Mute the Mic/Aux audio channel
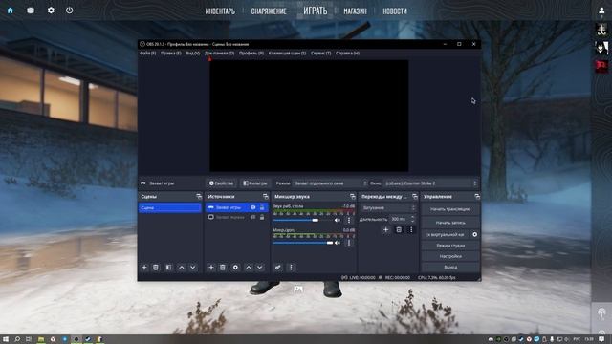The height and width of the screenshot is (344, 612). [338, 243]
